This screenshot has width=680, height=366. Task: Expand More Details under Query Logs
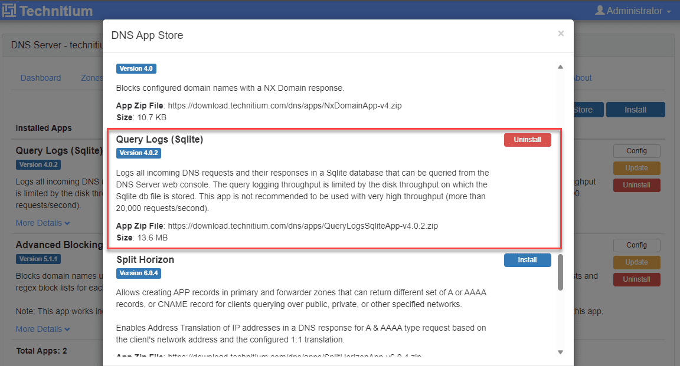tap(42, 223)
